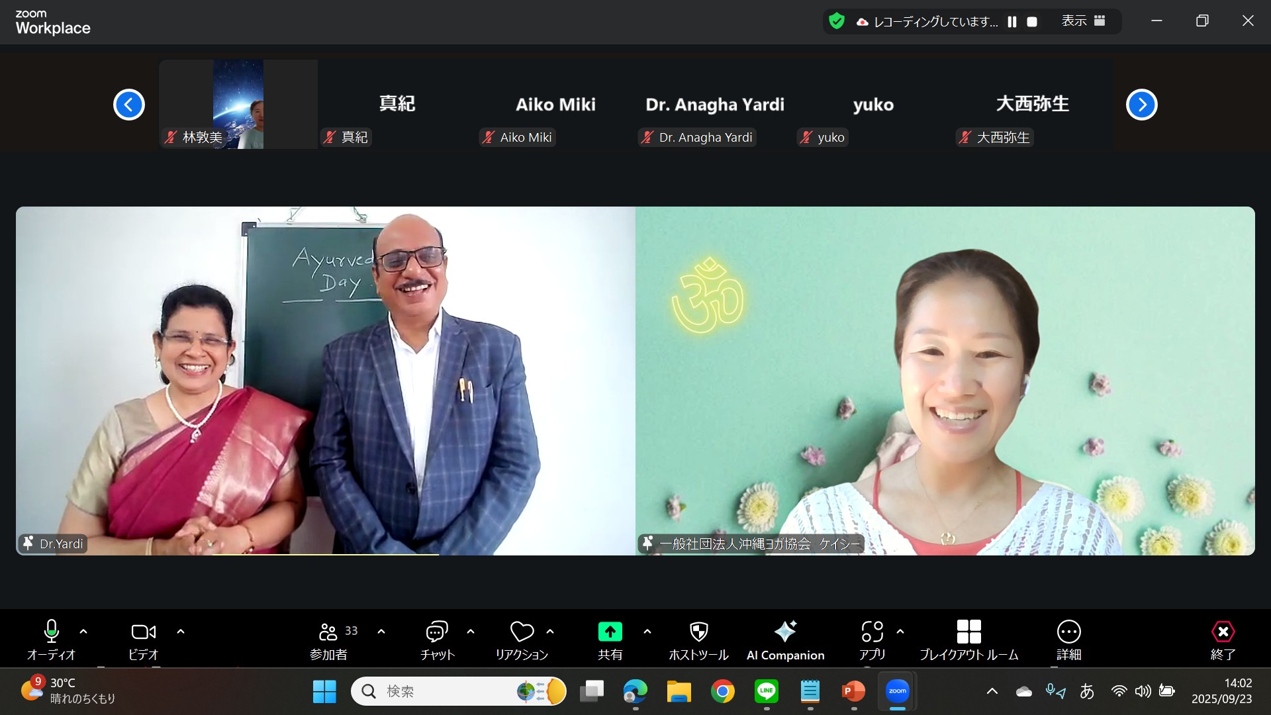Show next participants with right arrow
Screen dimensions: 1271x715
pyautogui.click(x=1141, y=105)
